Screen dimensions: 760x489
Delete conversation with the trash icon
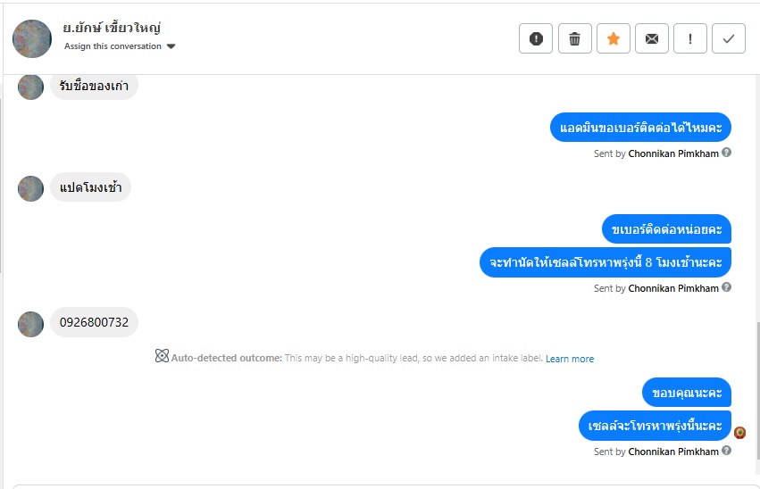574,38
